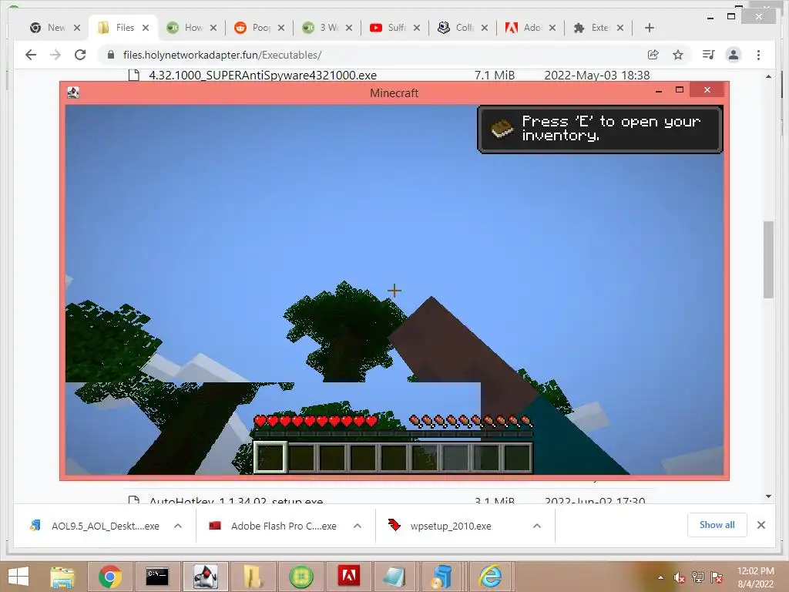
Task: Open File Explorer from taskbar
Action: pyautogui.click(x=62, y=577)
